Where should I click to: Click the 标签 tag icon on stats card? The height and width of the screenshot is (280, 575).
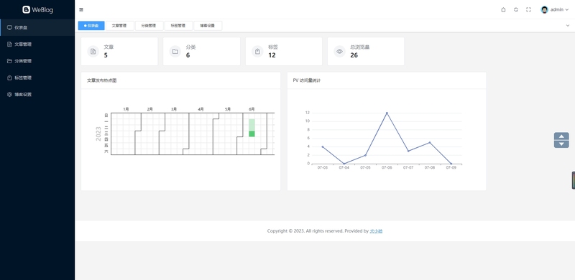tap(257, 51)
